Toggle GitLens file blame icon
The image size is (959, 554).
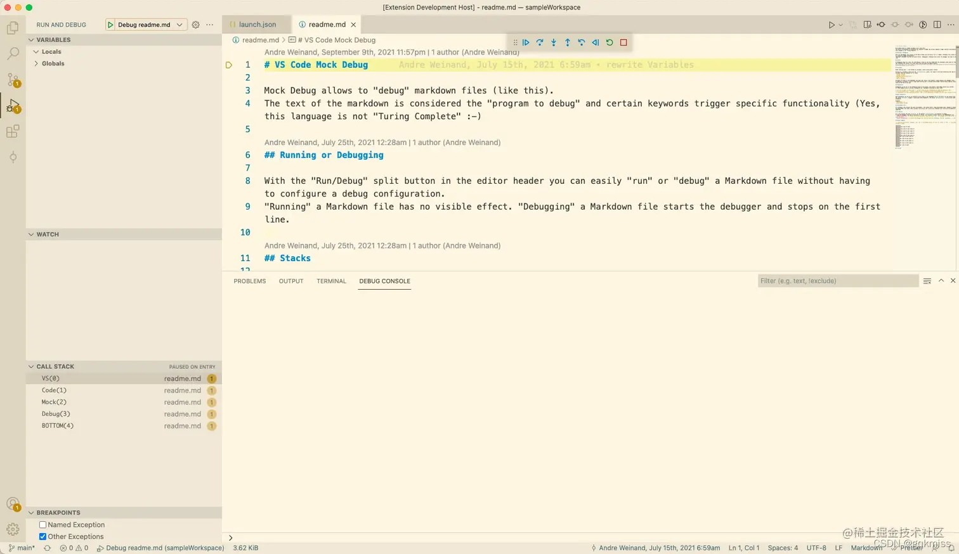(923, 25)
